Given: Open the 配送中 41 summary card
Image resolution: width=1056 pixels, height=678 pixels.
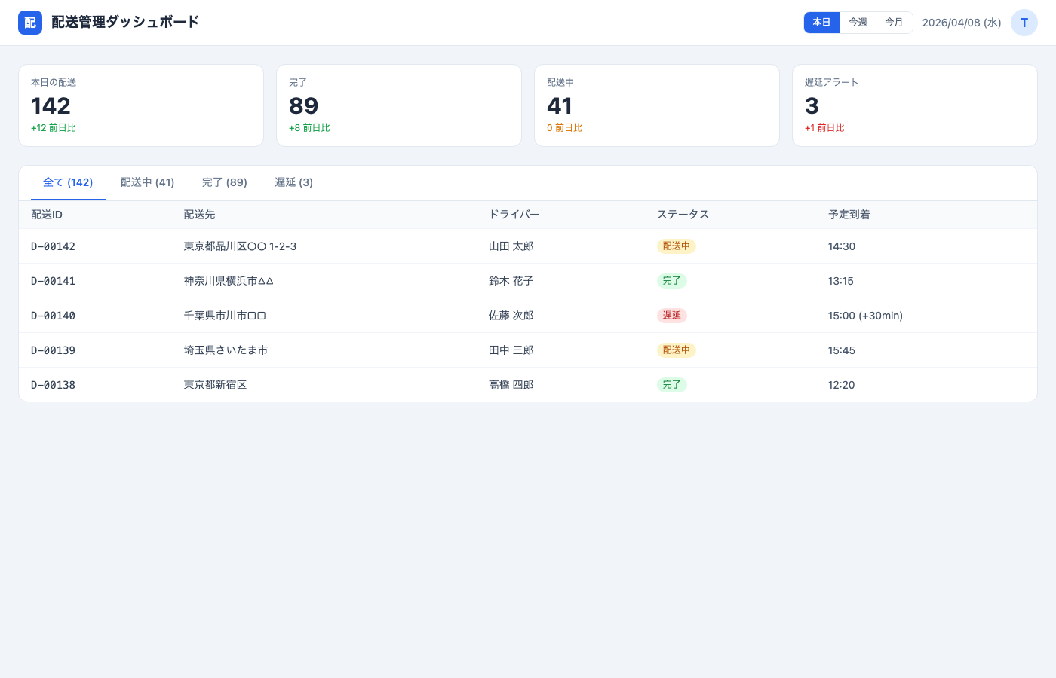Looking at the screenshot, I should [x=657, y=105].
